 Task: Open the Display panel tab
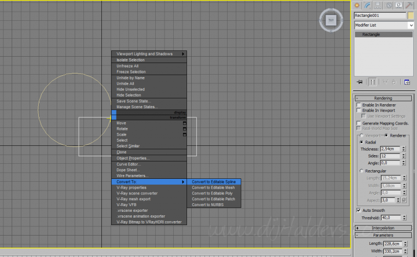point(398,5)
